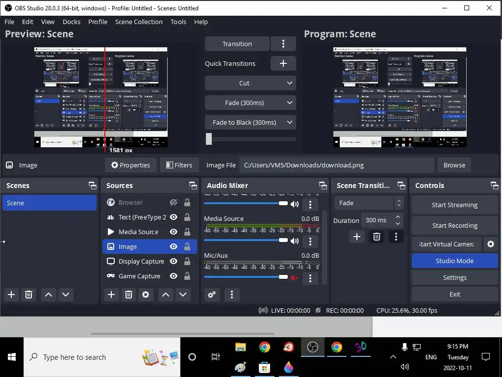Undock the Scene Transitions panel
The image size is (502, 377).
pos(401,186)
